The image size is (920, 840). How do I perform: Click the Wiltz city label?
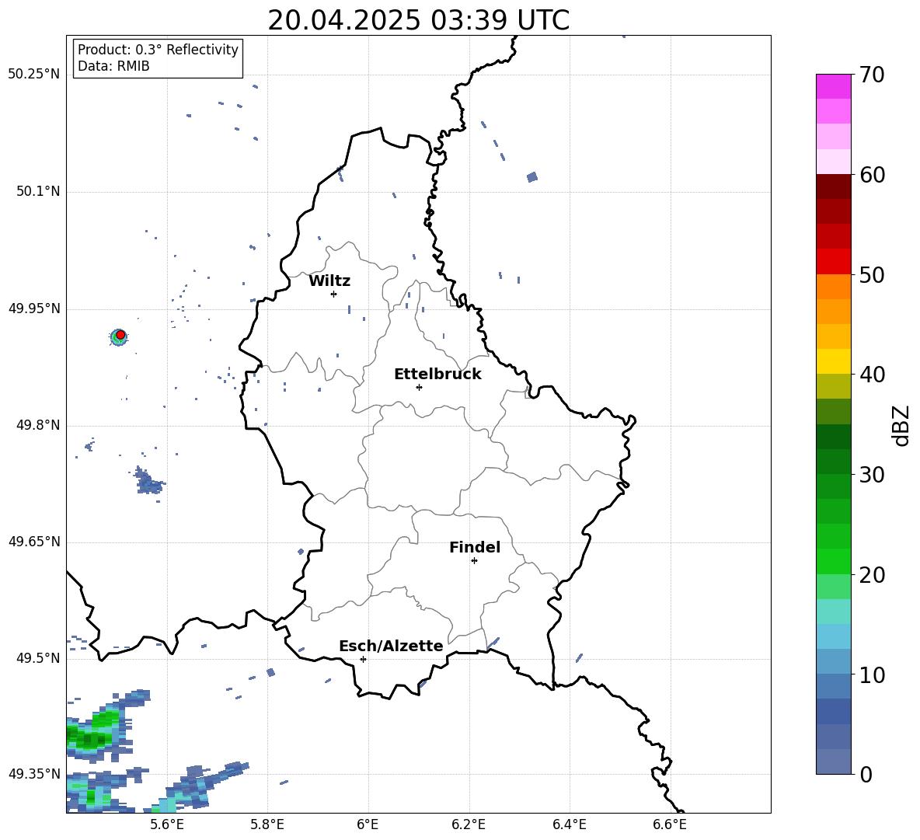pos(329,281)
